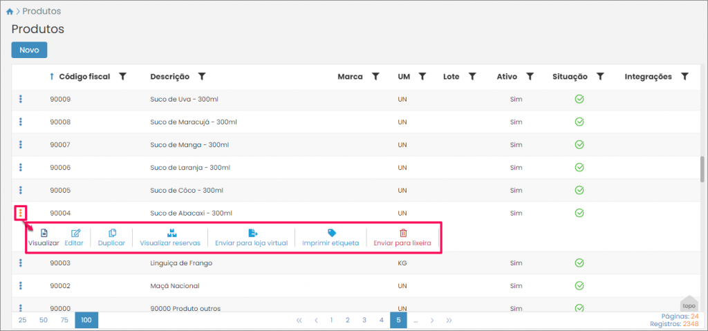Click the topo scroll-to-top button

(689, 303)
